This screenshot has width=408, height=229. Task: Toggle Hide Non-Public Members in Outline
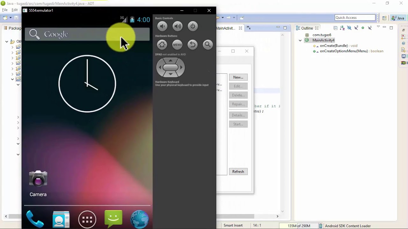(363, 28)
